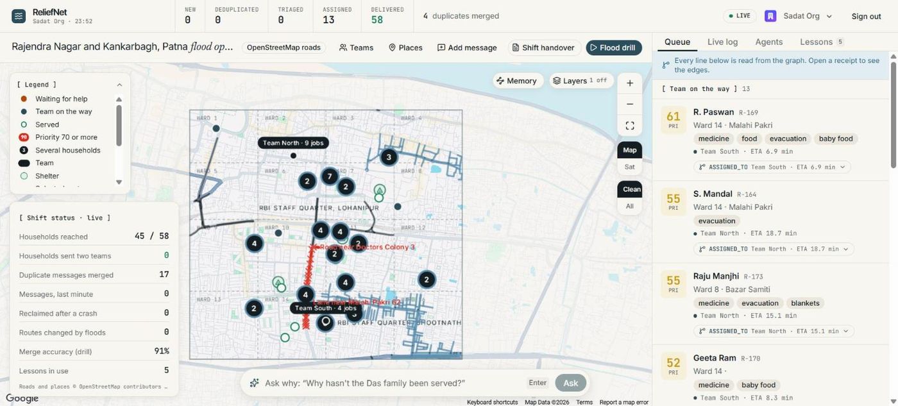This screenshot has height=406, width=898.
Task: Switch to the Lessons tab
Action: pyautogui.click(x=822, y=42)
